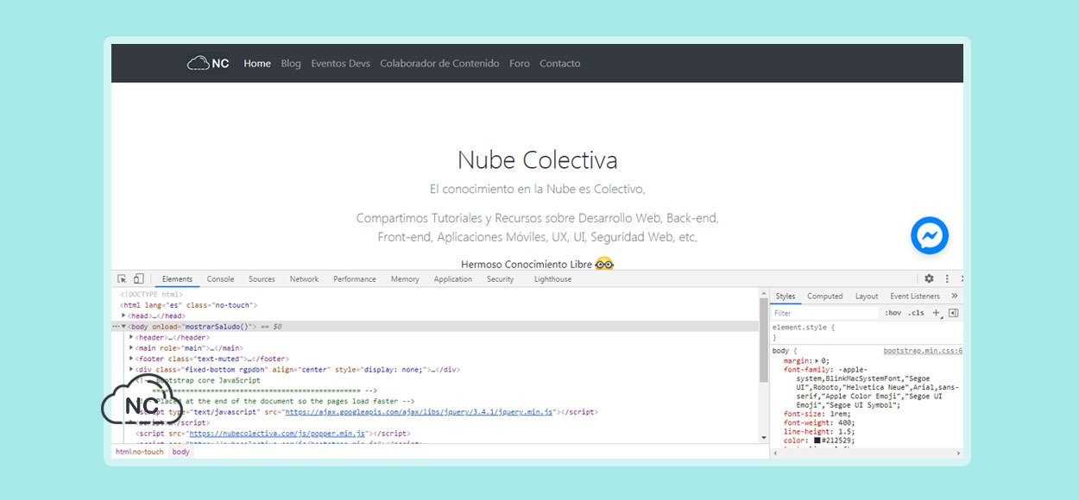Open the Event Listeners pane tab
This screenshot has width=1079, height=500.
pos(915,296)
